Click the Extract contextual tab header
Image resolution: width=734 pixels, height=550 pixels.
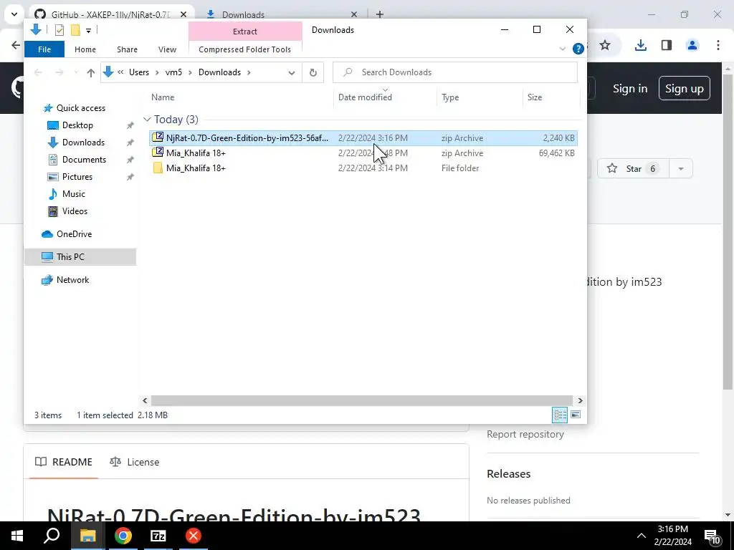coord(245,32)
